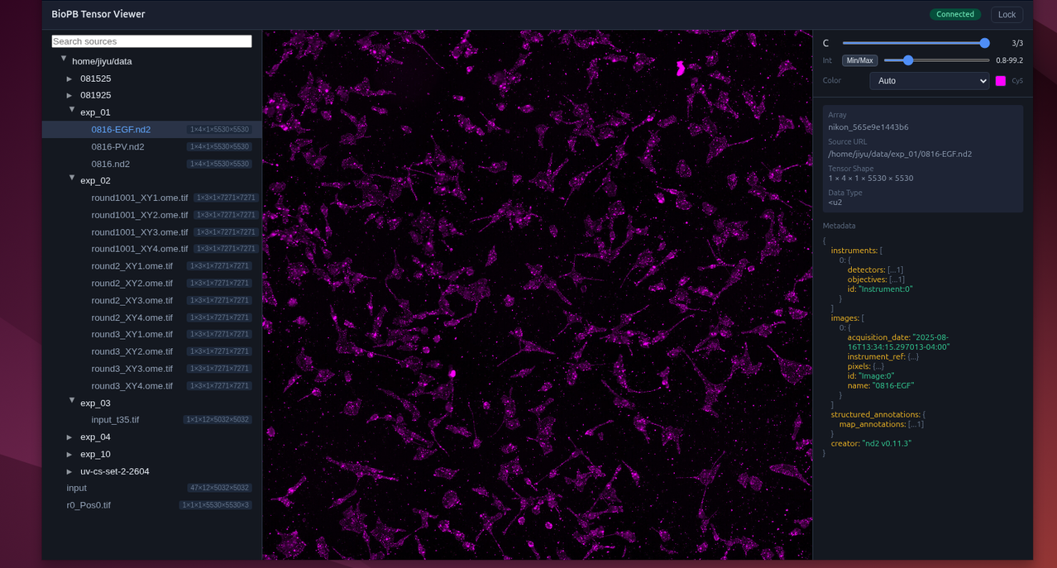Viewport: 1057px width, 568px height.
Task: Click the creator value "nd2 v0.11.3"
Action: click(887, 444)
